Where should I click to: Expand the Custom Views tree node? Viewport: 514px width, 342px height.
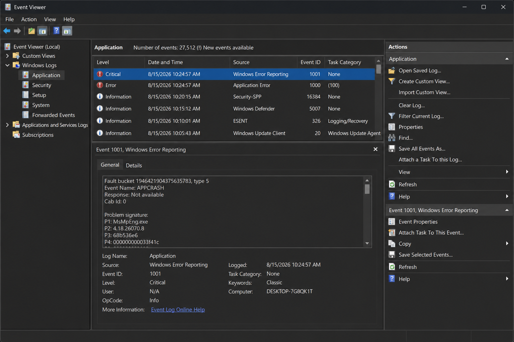coord(7,56)
